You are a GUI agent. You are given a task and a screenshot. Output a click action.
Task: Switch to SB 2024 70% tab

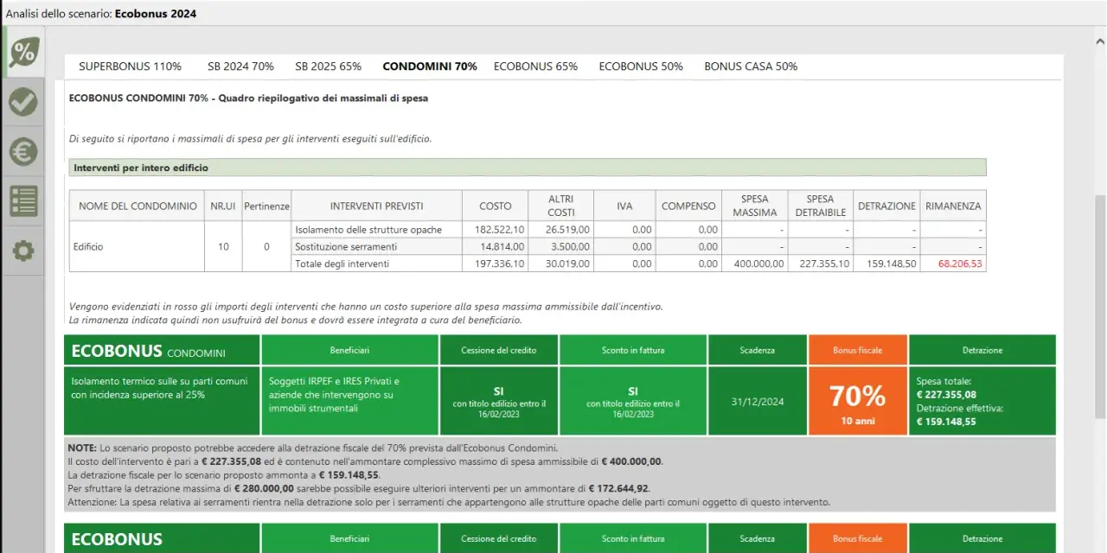pos(240,67)
